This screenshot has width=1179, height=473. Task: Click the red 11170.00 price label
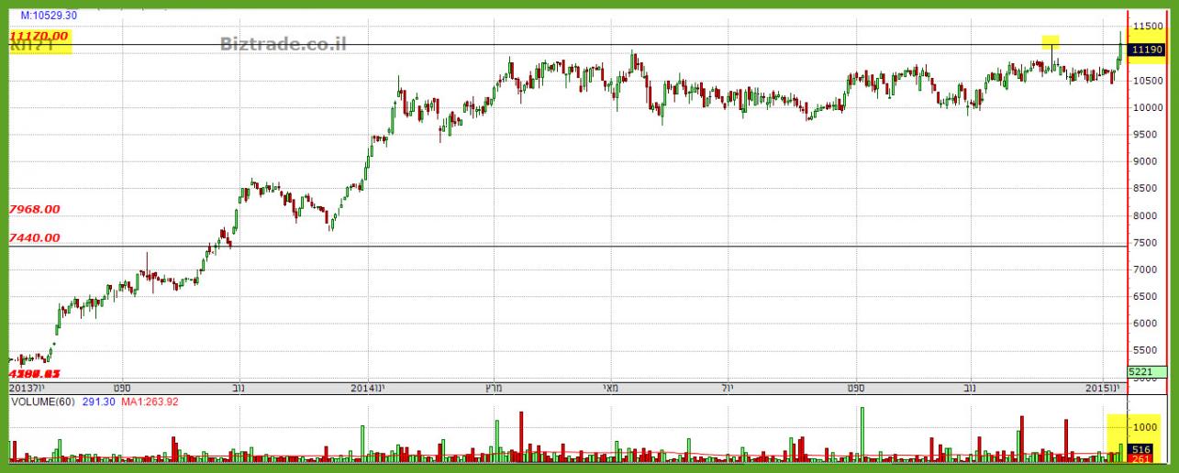coord(39,35)
